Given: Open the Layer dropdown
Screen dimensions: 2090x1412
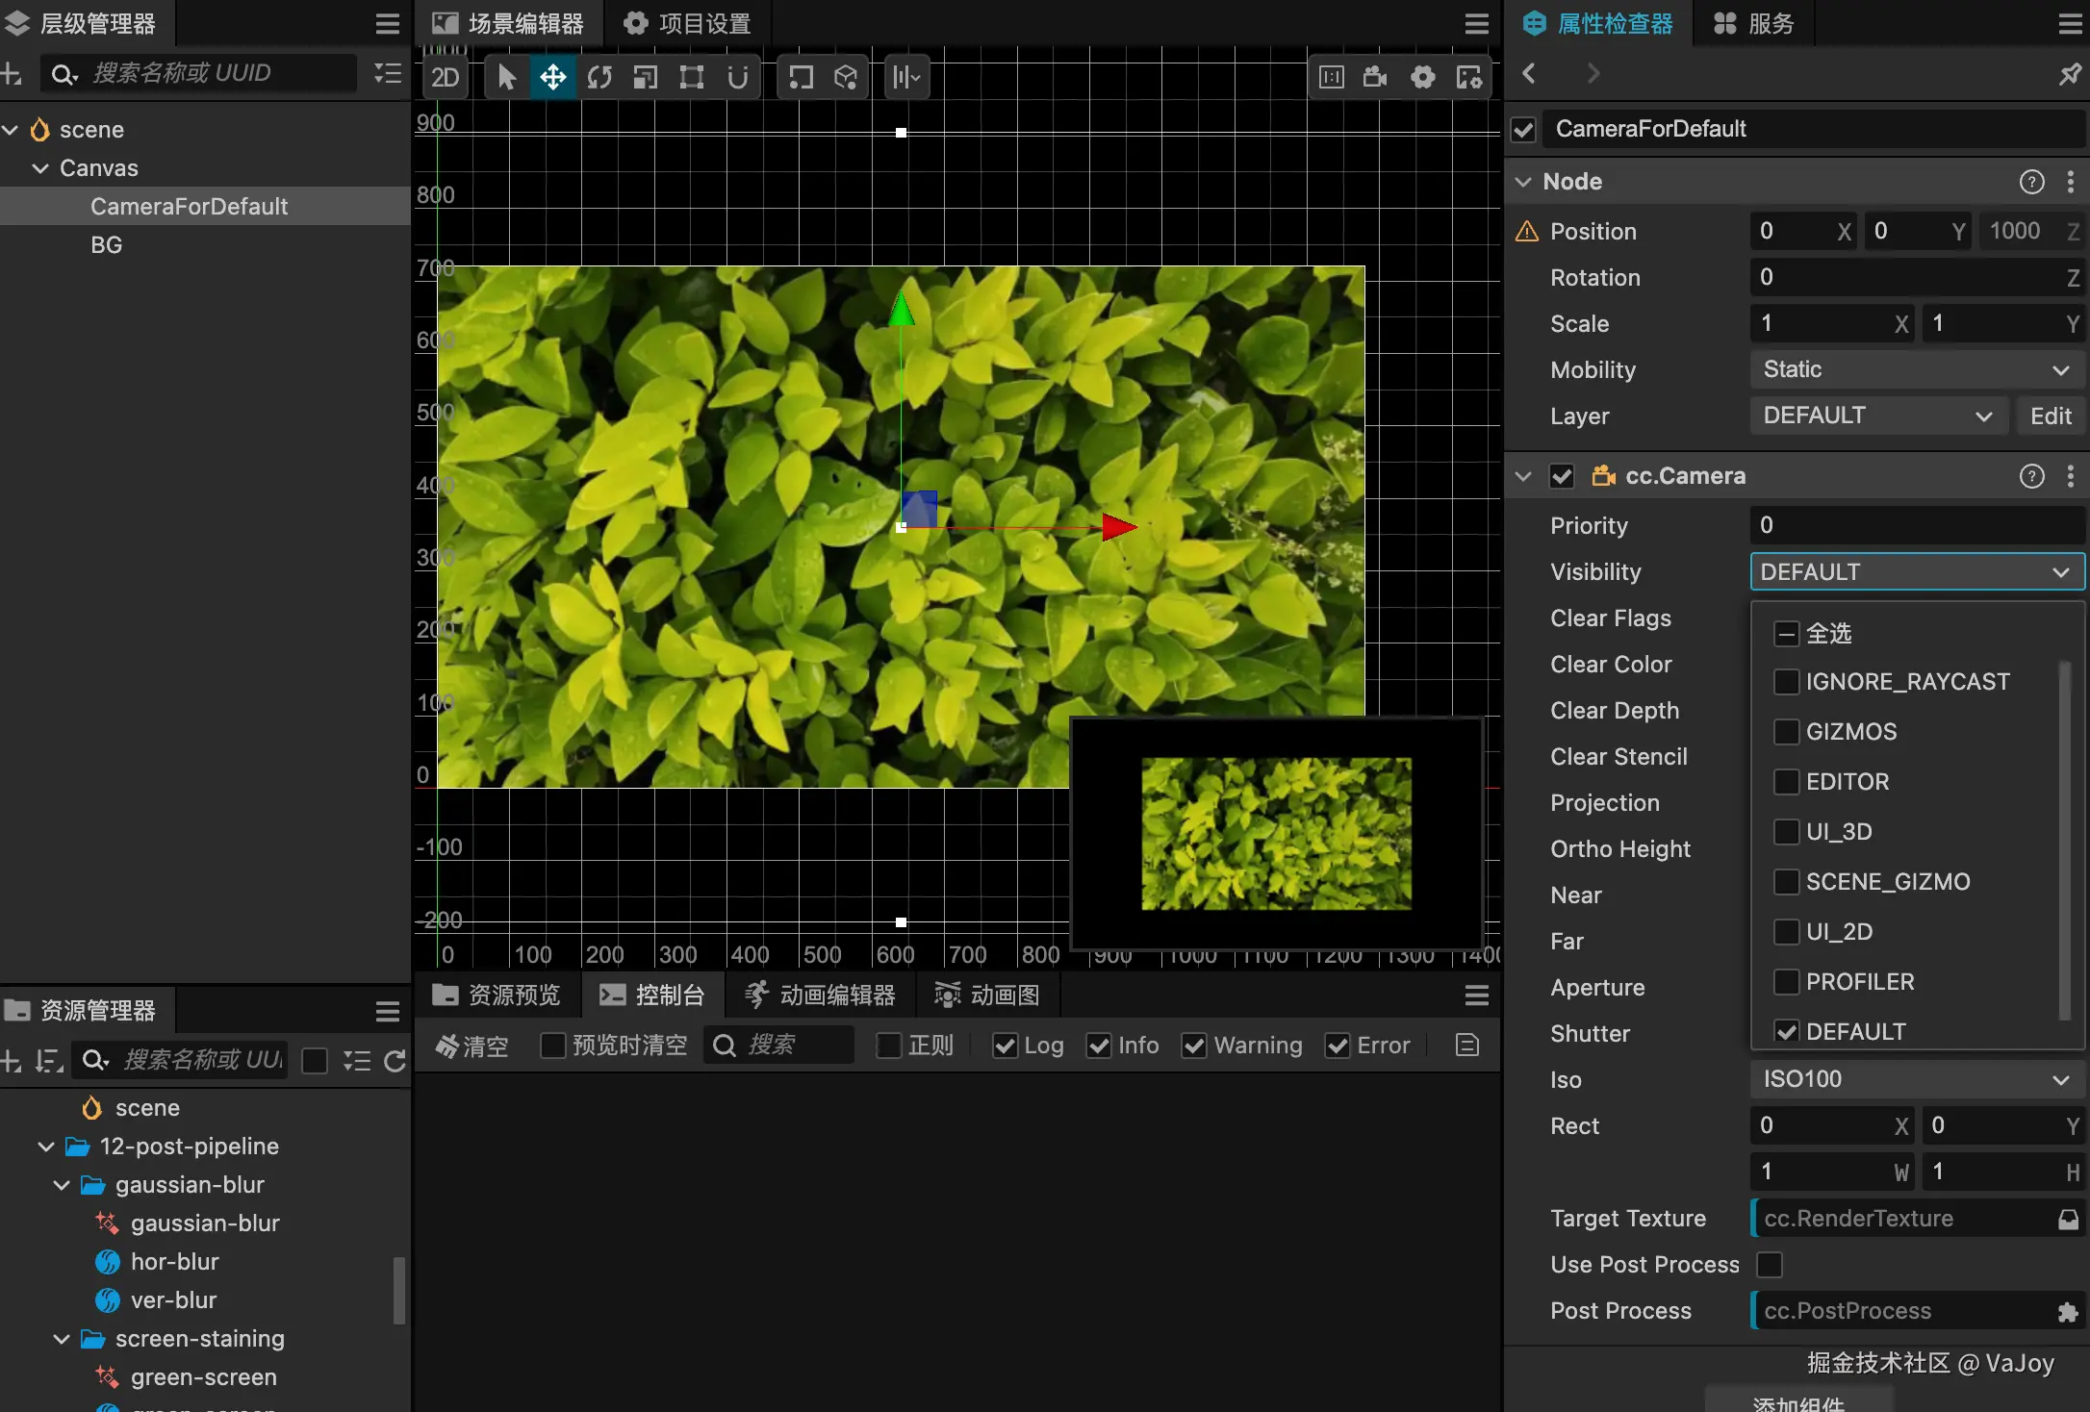Looking at the screenshot, I should 1878,416.
